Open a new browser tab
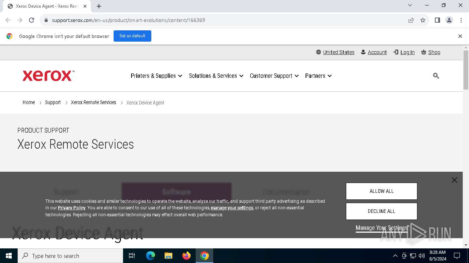This screenshot has width=469, height=263. (x=99, y=6)
